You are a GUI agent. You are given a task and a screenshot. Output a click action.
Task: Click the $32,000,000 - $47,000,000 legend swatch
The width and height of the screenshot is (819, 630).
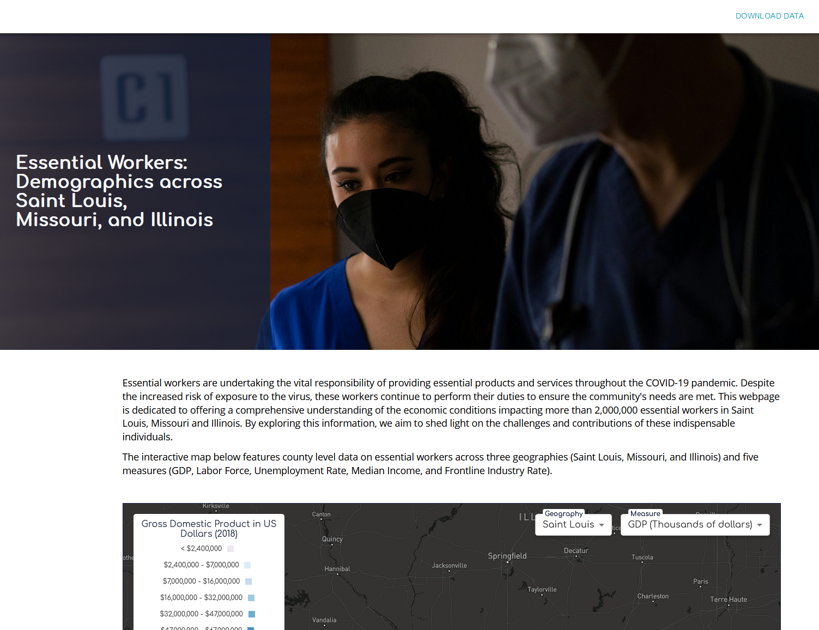[252, 614]
